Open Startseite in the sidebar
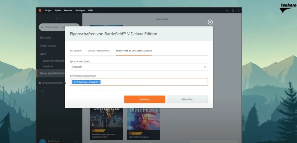Screen dimensions: 297x143 click(45, 38)
